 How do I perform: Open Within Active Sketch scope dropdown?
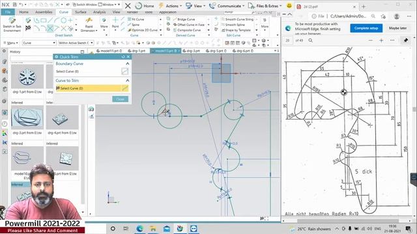[x=76, y=43]
